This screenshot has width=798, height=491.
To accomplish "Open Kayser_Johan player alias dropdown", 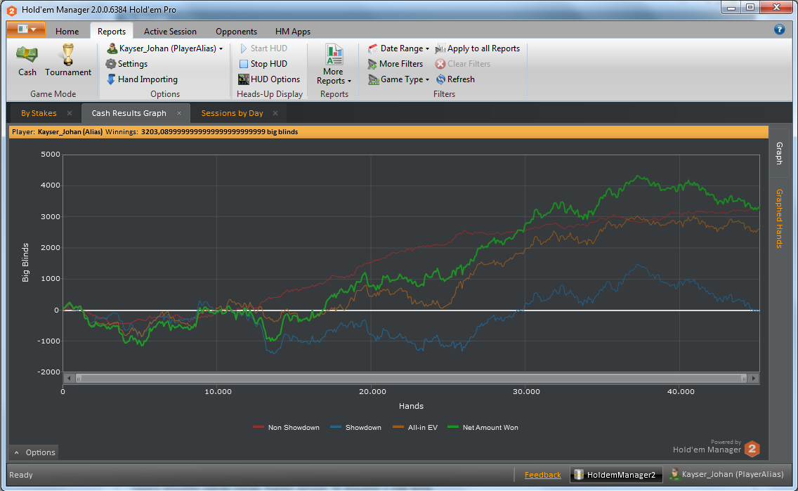I will pos(165,48).
